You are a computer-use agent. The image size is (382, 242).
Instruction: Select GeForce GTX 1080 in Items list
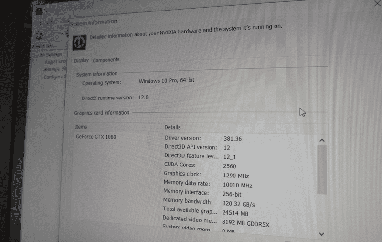96,137
